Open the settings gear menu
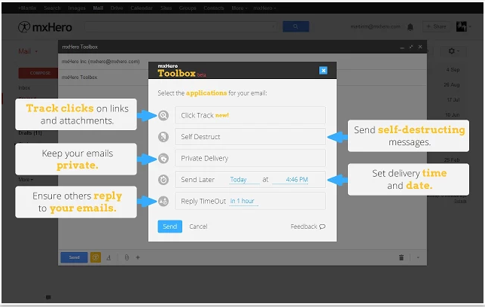The height and width of the screenshot is (307, 485). (453, 51)
